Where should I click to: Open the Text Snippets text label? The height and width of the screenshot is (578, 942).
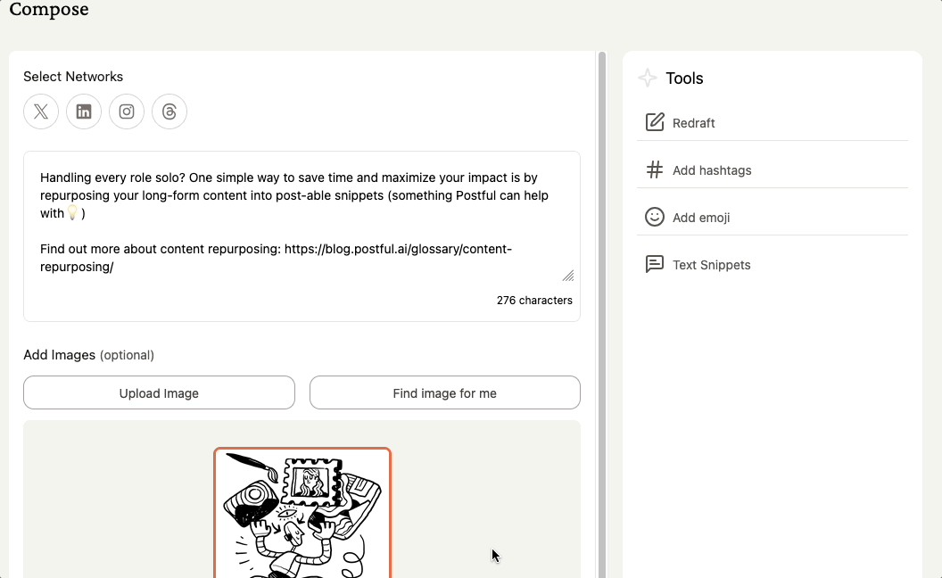click(712, 265)
